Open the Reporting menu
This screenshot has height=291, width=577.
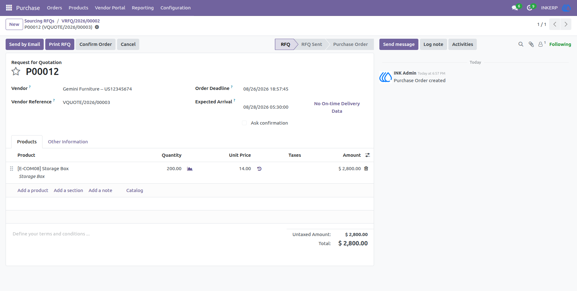pyautogui.click(x=143, y=8)
